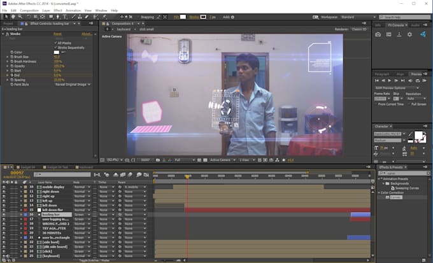Open the Character panel fill color swatch
Image resolution: width=433 pixels, height=263 pixels.
pyautogui.click(x=418, y=135)
